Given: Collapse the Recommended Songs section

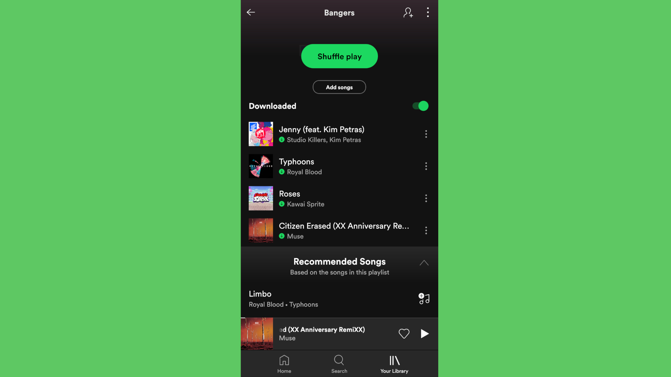Looking at the screenshot, I should click(x=424, y=263).
